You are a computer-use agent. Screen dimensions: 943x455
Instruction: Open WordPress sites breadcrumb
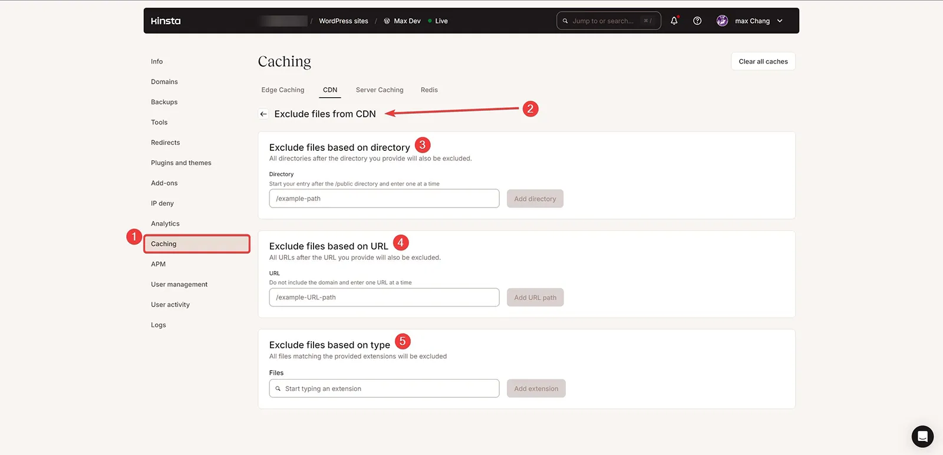tap(344, 21)
